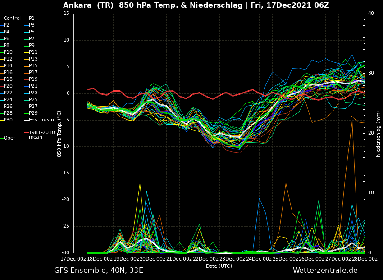Select the P10 legend entry
Image resolution: width=383 pixels, height=280 pixels.
6,52
